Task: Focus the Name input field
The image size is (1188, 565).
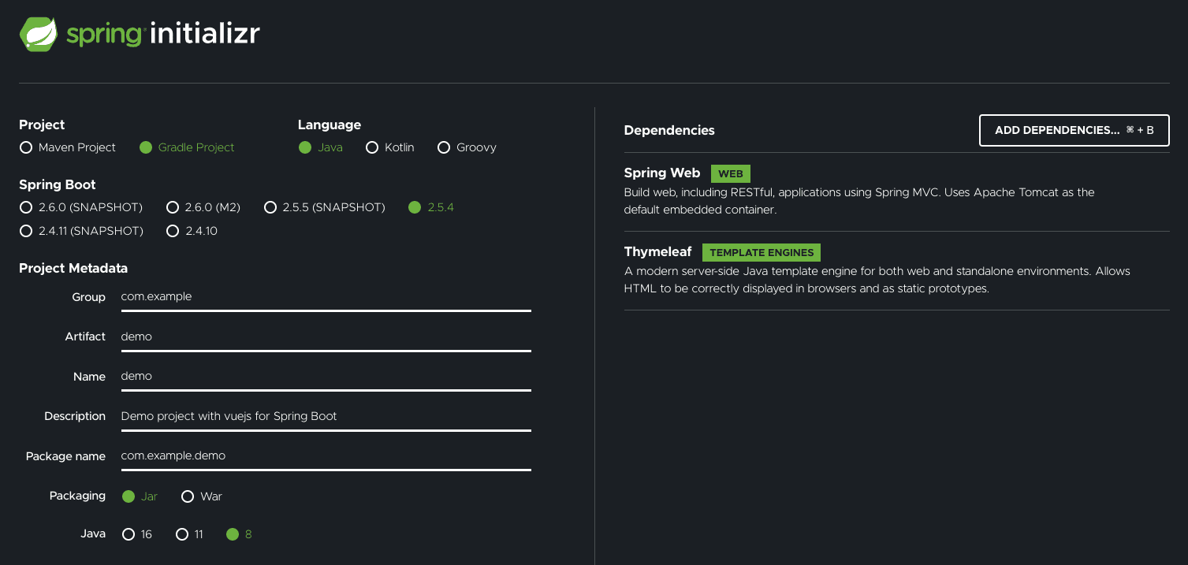Action: click(x=326, y=376)
